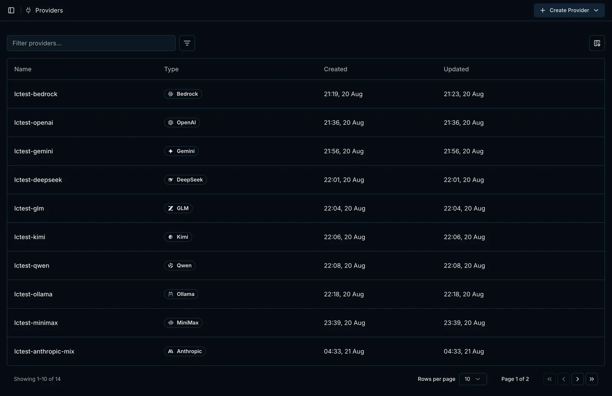Click the Created column header
Image resolution: width=612 pixels, height=396 pixels.
click(335, 69)
